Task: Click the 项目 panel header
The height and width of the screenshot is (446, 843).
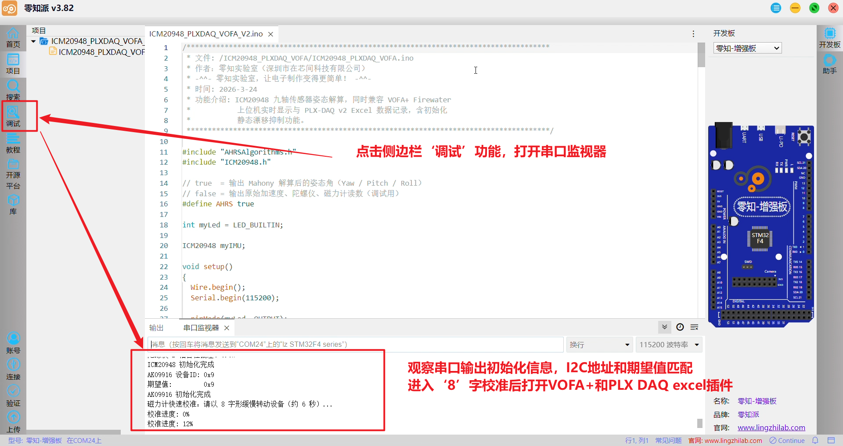Action: pos(39,30)
